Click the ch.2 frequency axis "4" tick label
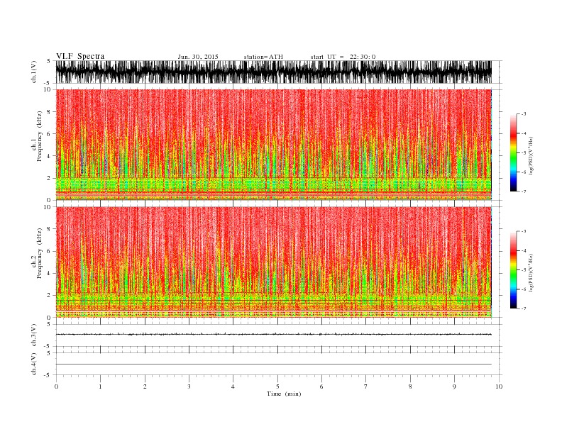 (x=49, y=274)
